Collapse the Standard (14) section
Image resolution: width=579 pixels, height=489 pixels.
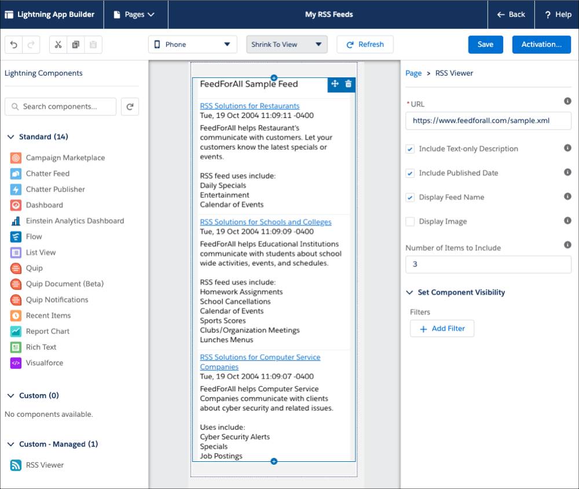pos(10,137)
